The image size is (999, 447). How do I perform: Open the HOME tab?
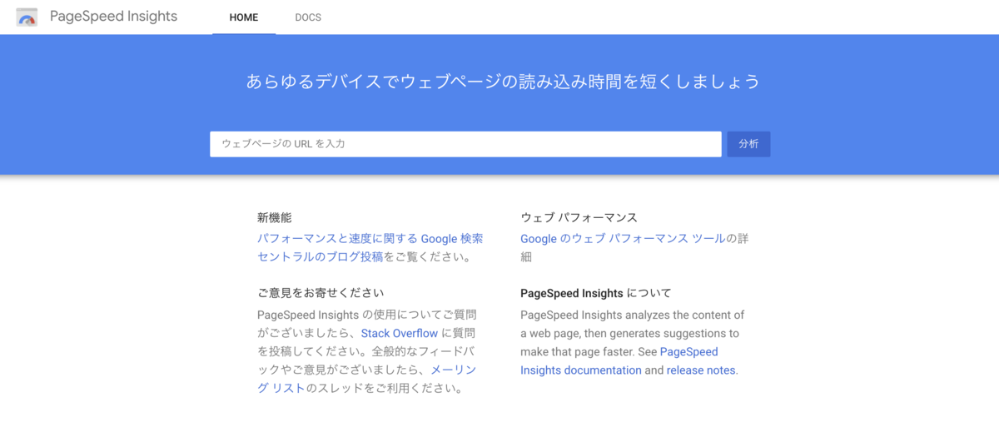[244, 17]
